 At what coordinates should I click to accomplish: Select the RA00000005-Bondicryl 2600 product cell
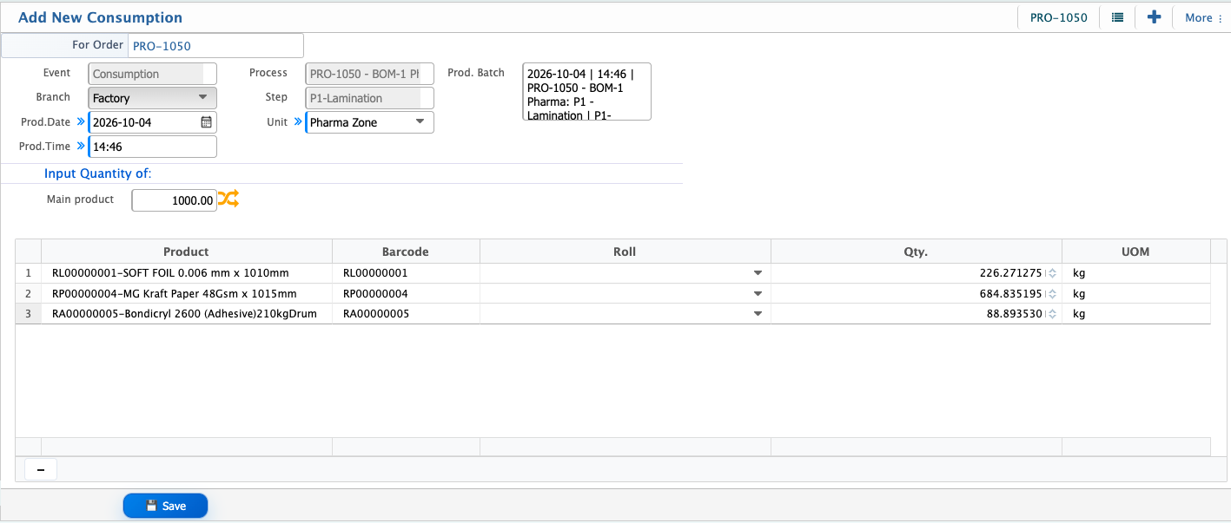187,314
